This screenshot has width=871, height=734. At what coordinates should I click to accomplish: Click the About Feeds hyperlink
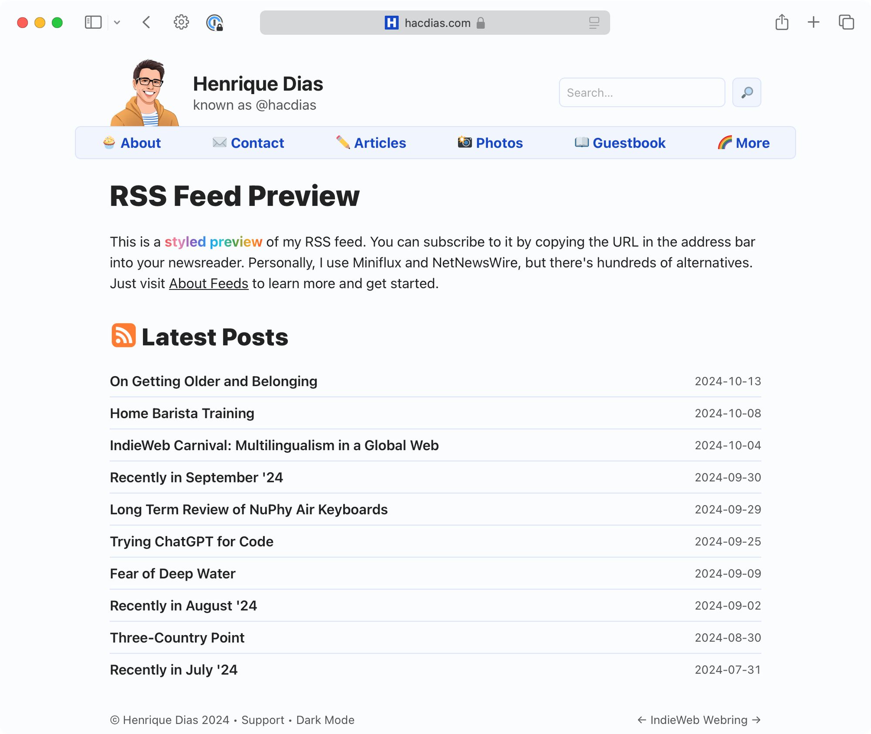(x=208, y=283)
